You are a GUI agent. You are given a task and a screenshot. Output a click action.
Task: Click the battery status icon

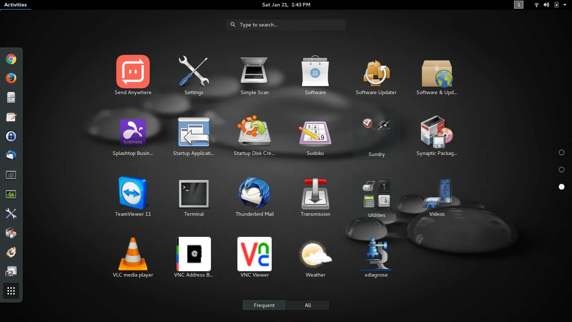click(556, 5)
